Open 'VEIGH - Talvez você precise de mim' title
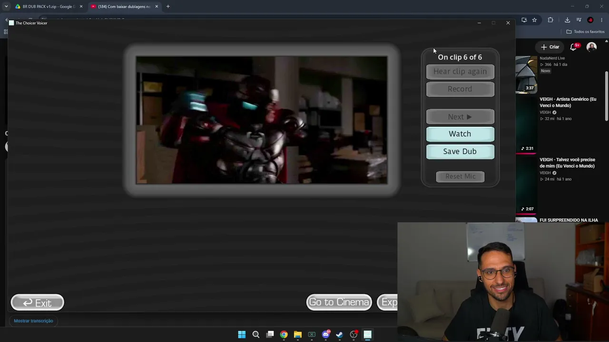Viewport: 609px width, 342px height. [x=567, y=163]
